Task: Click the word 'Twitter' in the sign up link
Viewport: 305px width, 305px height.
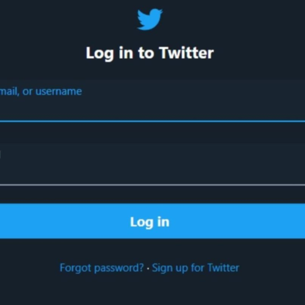Action: [x=223, y=268]
